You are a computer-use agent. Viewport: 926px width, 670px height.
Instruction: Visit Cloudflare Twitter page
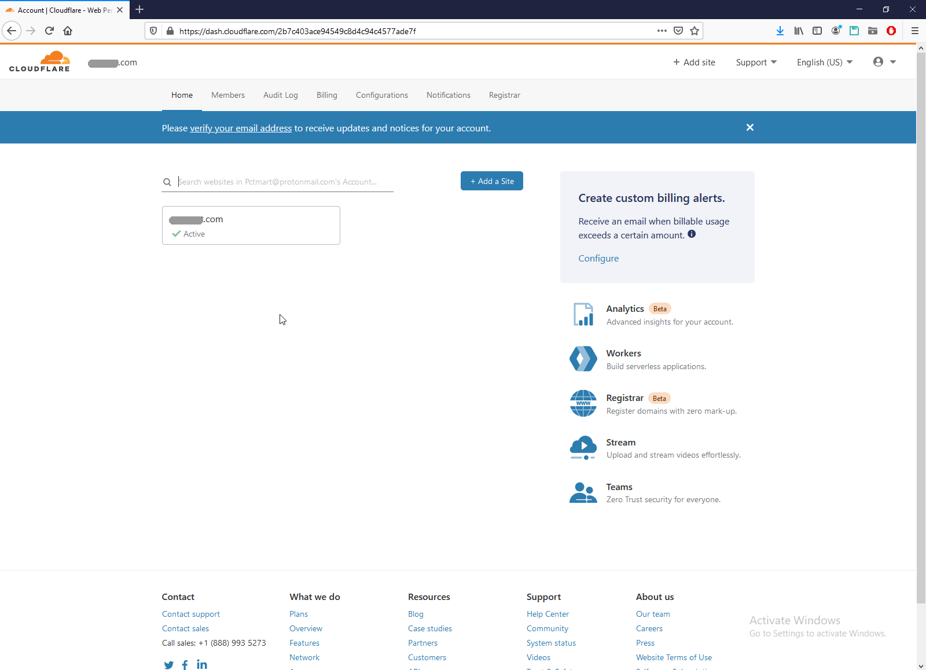pyautogui.click(x=168, y=665)
